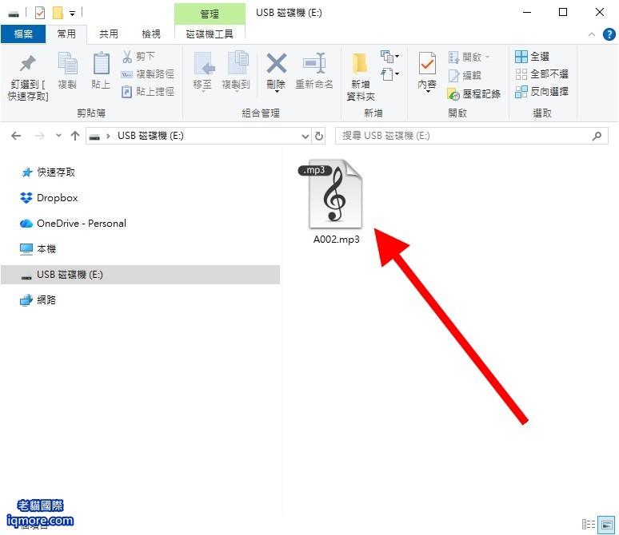Click the Back navigation arrow

16,136
